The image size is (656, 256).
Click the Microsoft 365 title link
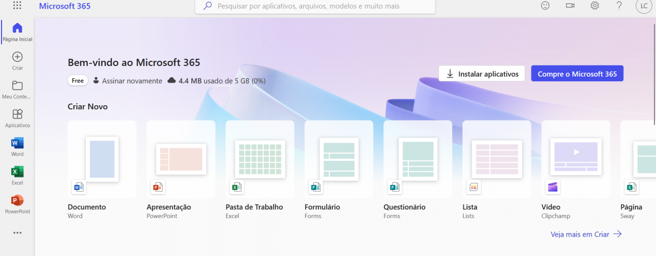click(x=65, y=6)
